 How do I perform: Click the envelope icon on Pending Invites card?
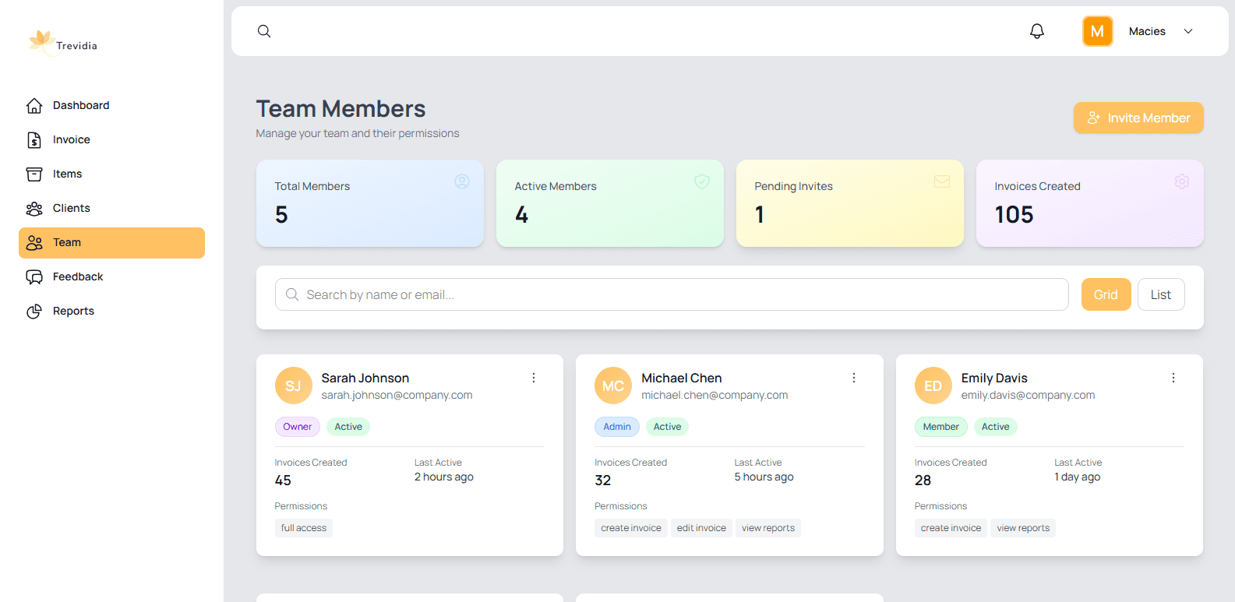coord(941,181)
